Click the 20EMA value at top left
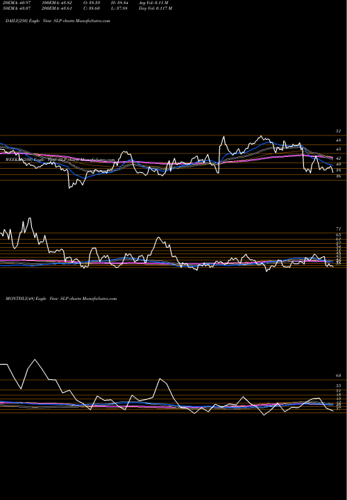The height and width of the screenshot is (500, 347). click(x=16, y=3)
